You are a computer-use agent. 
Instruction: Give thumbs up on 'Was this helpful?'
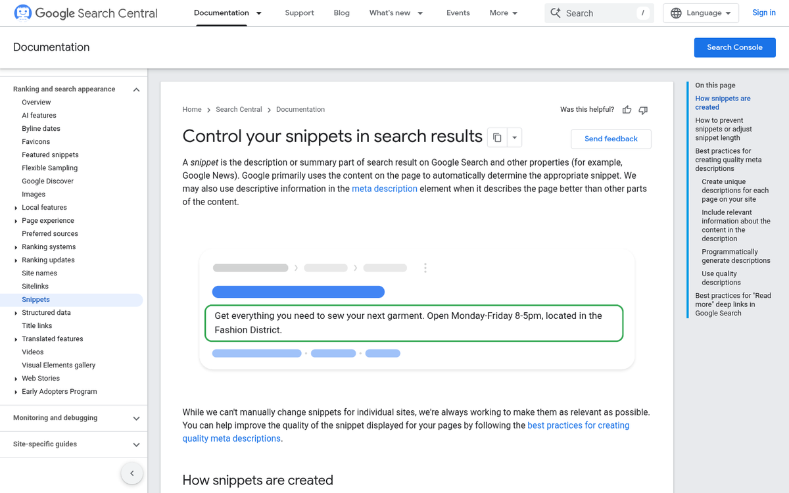point(627,110)
